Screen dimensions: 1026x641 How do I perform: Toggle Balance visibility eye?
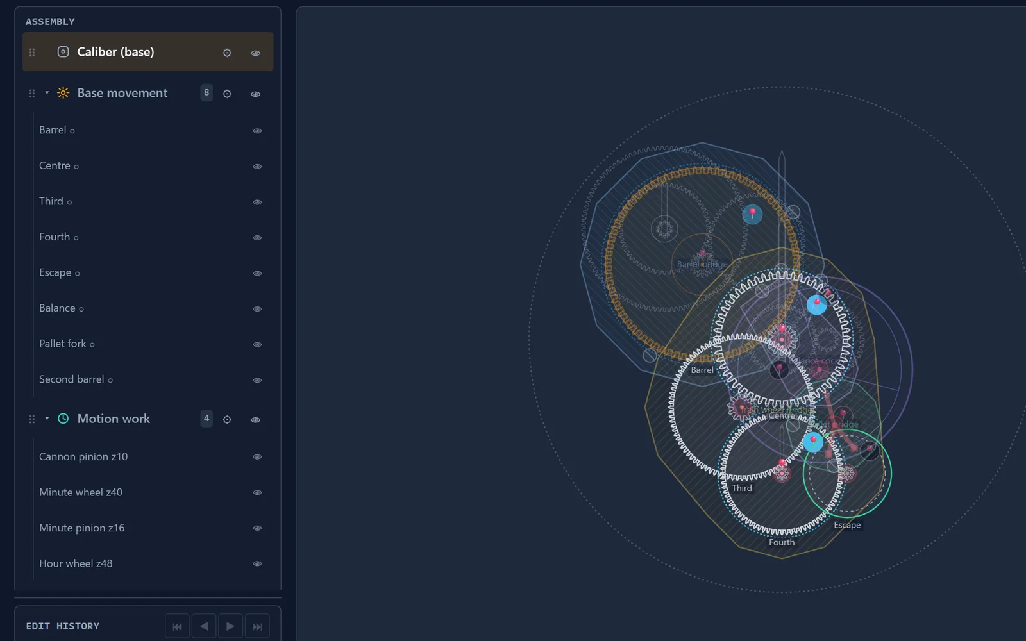257,309
